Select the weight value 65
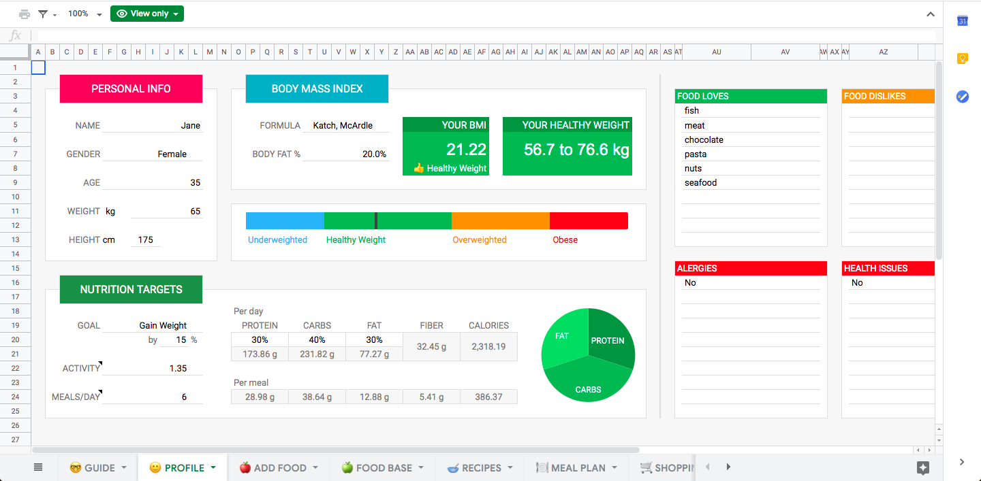 [x=167, y=211]
